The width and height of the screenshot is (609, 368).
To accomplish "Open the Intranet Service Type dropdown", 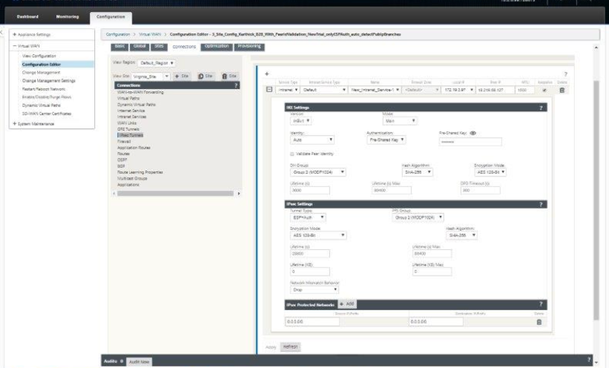I will pos(324,90).
